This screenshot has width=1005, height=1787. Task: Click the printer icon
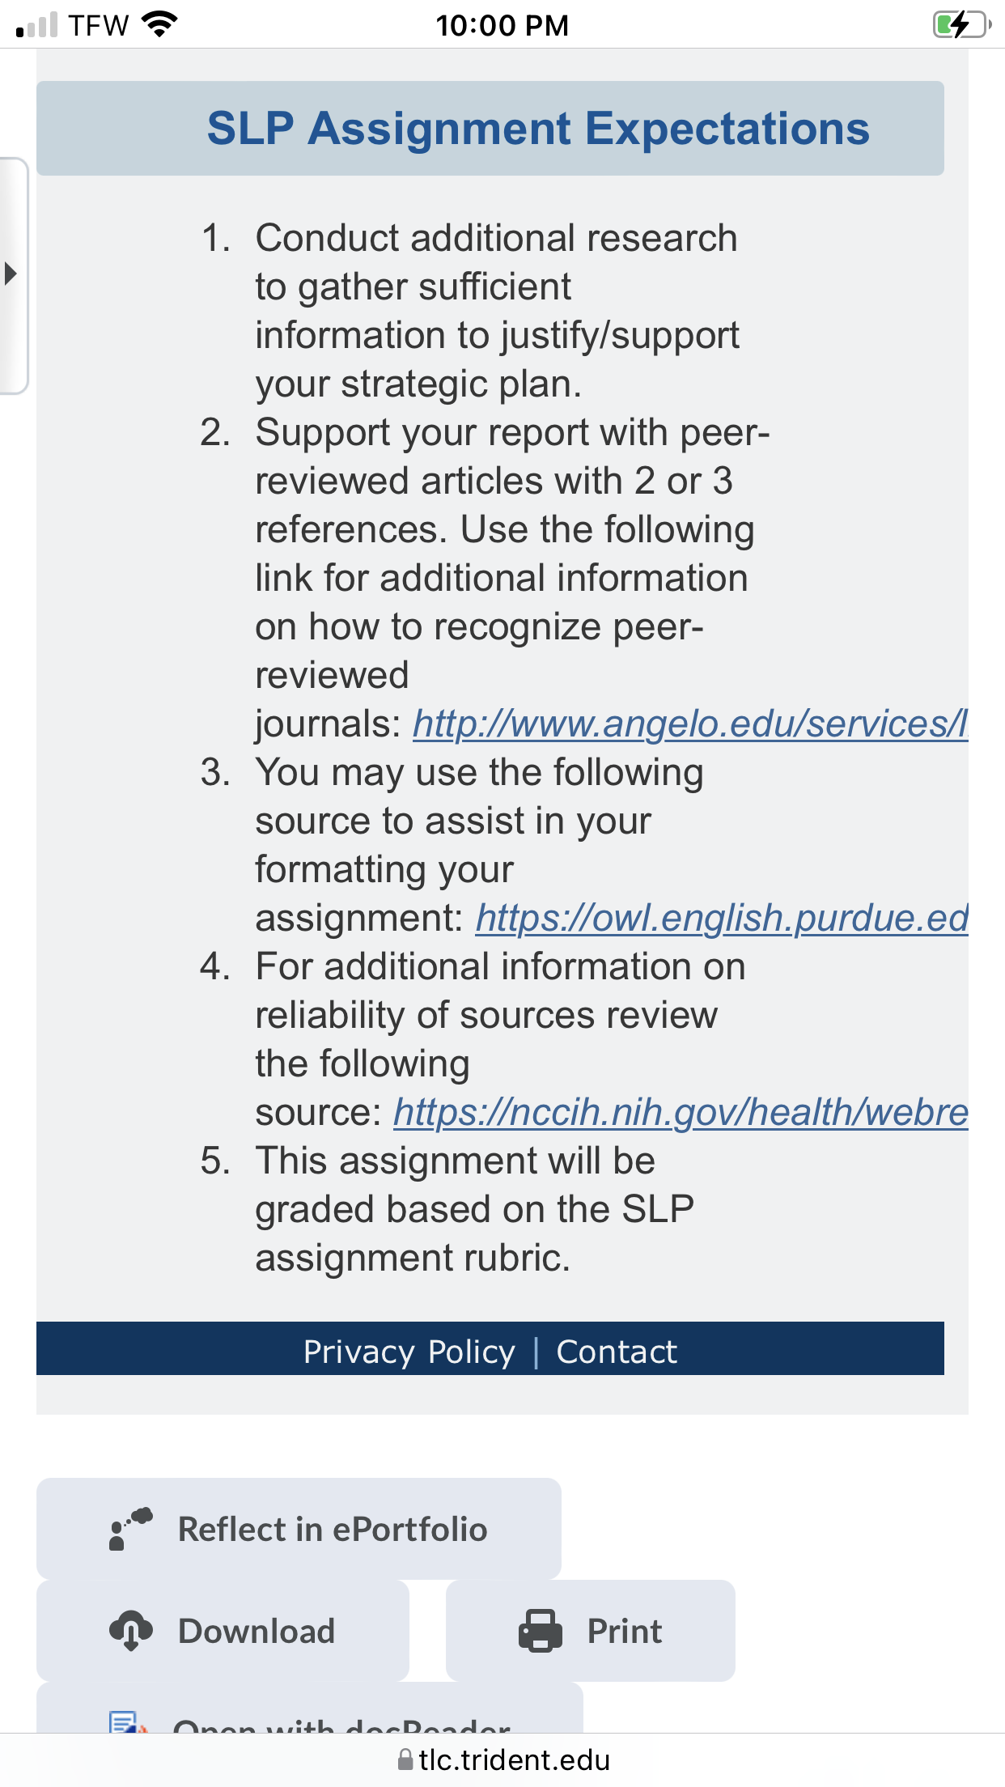click(x=541, y=1630)
